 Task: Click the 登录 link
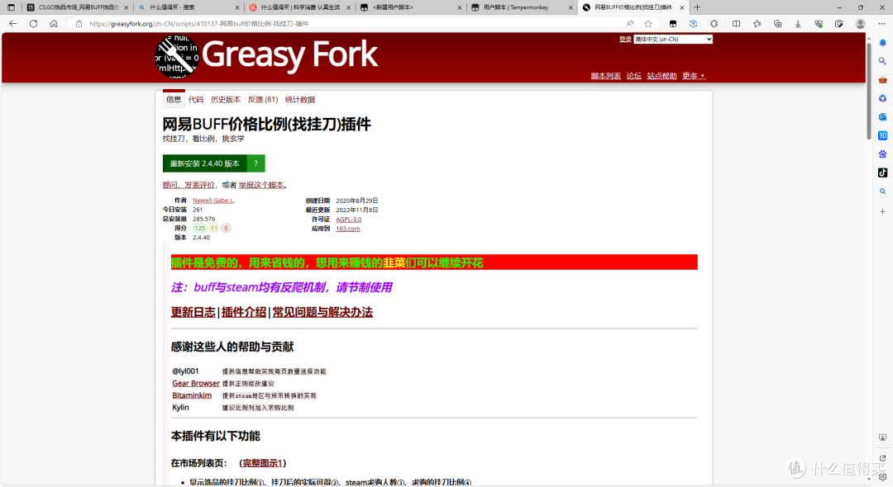(625, 40)
